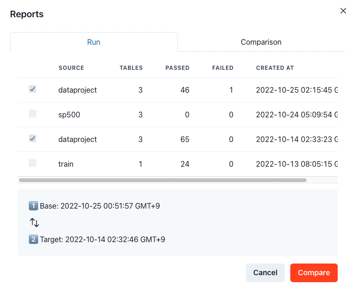Click the TABLES column header

tap(131, 68)
